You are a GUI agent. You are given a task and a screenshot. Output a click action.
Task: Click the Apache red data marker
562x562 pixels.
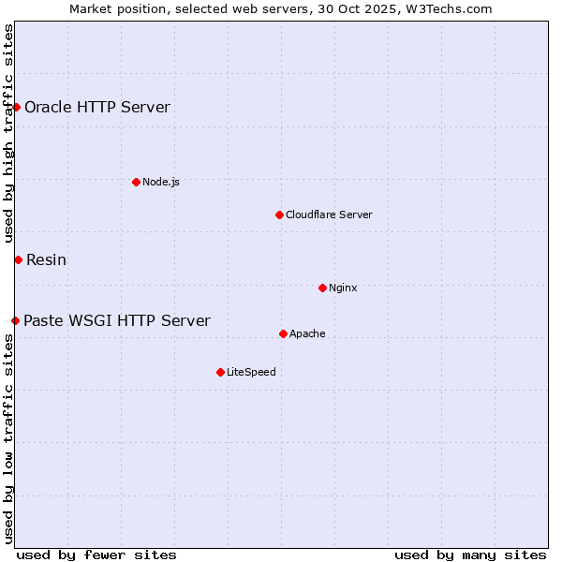point(283,333)
